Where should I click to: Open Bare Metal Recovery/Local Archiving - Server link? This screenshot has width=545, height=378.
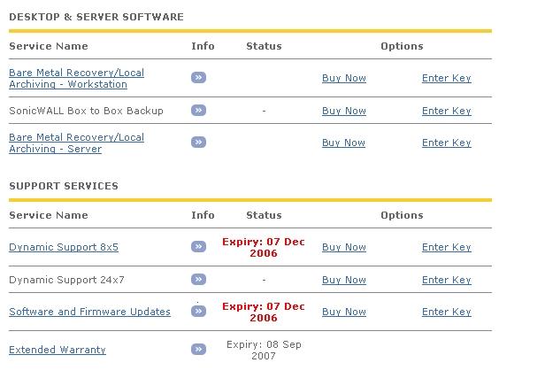click(x=76, y=143)
